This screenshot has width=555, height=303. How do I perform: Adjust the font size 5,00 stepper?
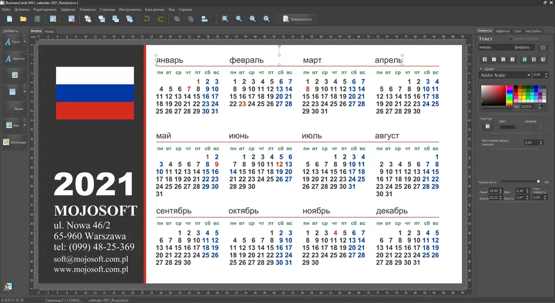[546, 75]
